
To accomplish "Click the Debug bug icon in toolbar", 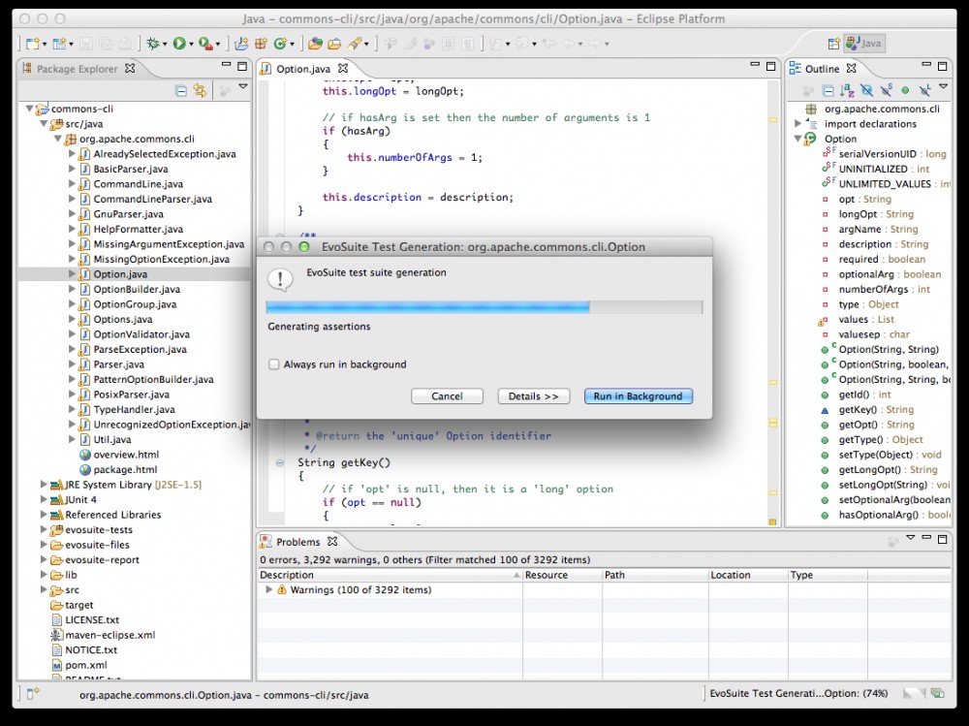I will click(152, 44).
